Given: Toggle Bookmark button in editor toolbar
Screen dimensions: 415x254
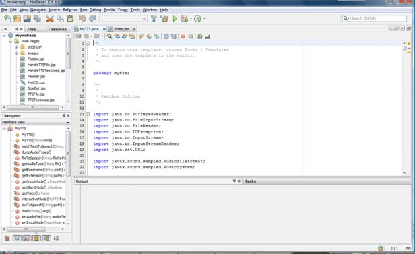Looking at the screenshot, I should (156, 36).
